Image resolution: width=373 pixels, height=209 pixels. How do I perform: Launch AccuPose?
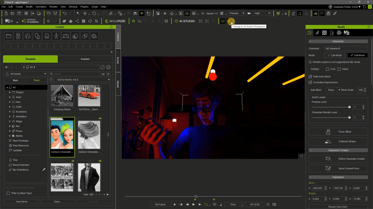pos(115,21)
